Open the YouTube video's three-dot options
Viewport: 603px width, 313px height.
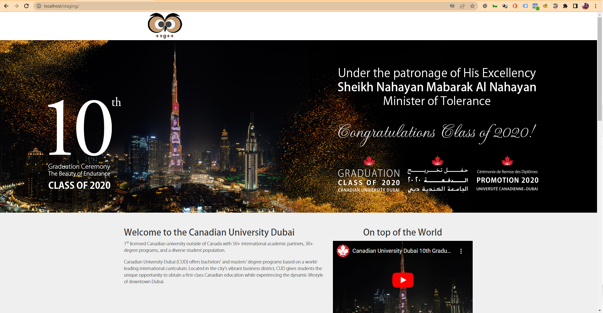point(461,251)
